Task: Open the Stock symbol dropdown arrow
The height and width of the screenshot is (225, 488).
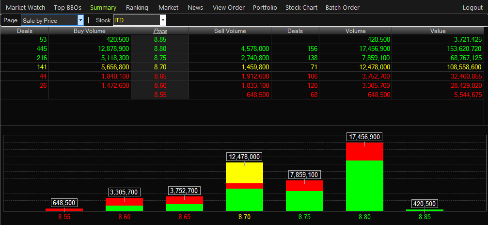Action: [163, 20]
